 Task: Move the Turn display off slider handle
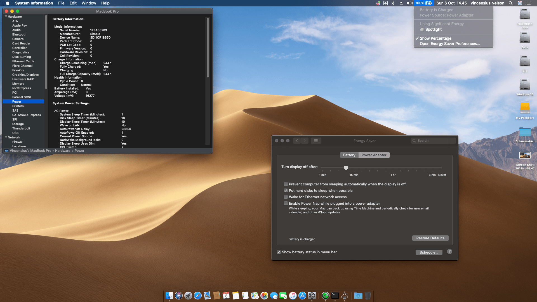346,168
